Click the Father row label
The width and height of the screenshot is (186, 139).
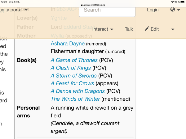tap(25, 27)
